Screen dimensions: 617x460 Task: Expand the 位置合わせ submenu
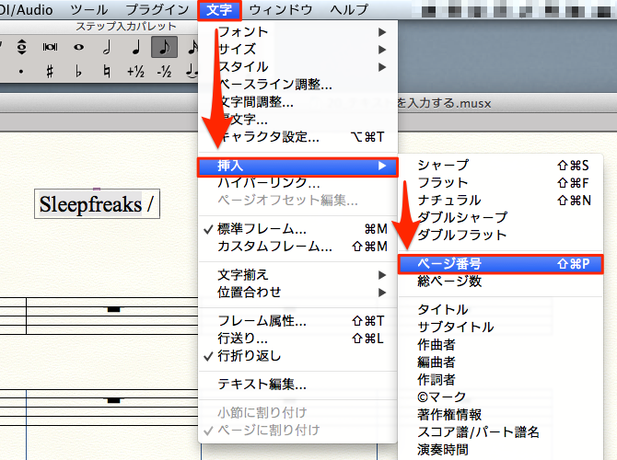tap(297, 293)
